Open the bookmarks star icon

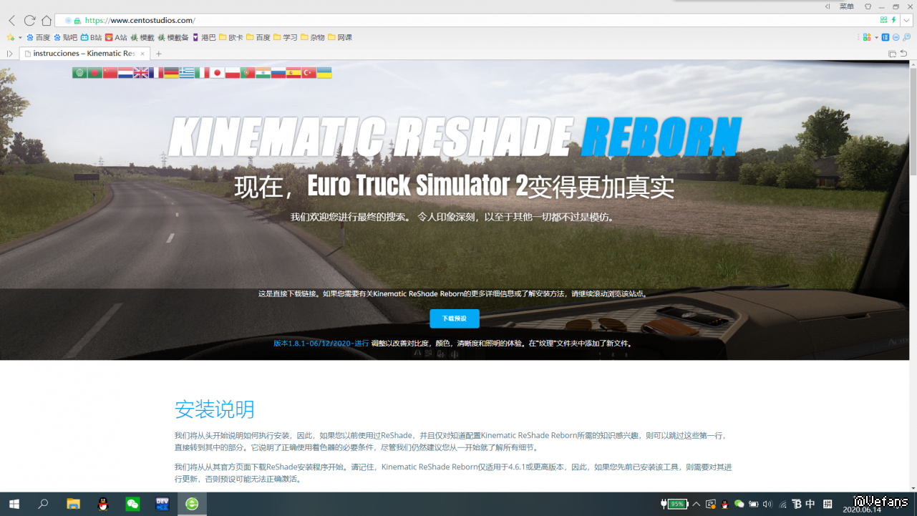point(11,37)
